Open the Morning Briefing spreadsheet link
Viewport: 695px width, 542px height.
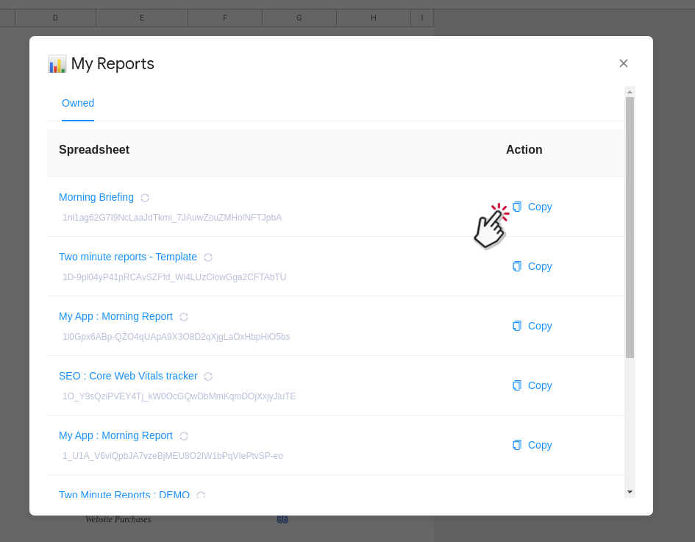96,197
